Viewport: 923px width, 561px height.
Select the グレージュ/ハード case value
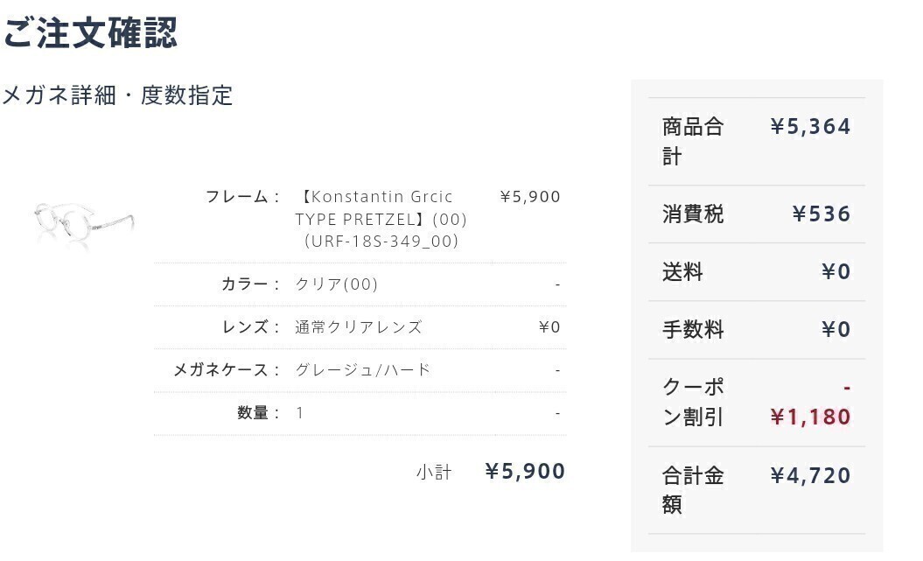pos(363,369)
